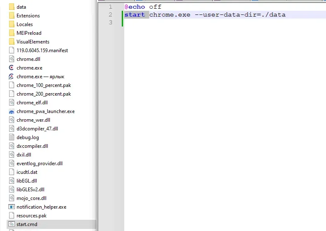Select the chrome.dll file icon
This screenshot has width=326, height=231.
coord(12,59)
